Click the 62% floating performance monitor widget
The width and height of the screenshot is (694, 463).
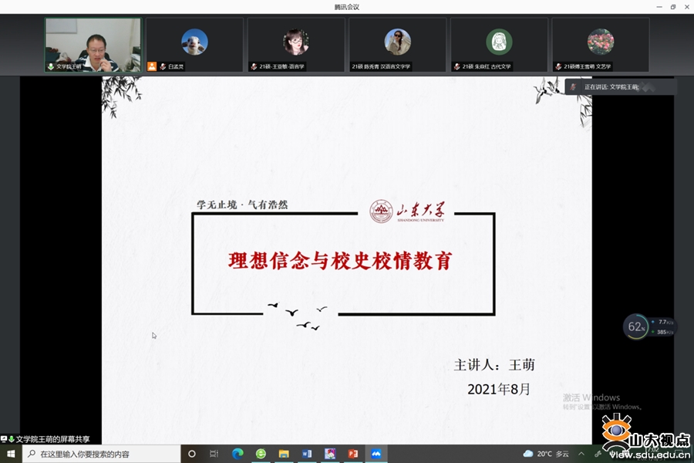(x=649, y=327)
